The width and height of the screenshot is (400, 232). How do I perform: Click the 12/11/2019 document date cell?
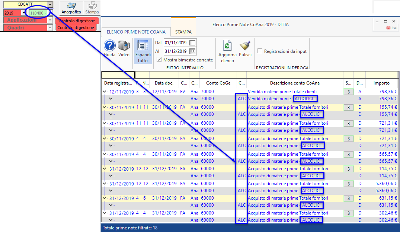[164, 91]
